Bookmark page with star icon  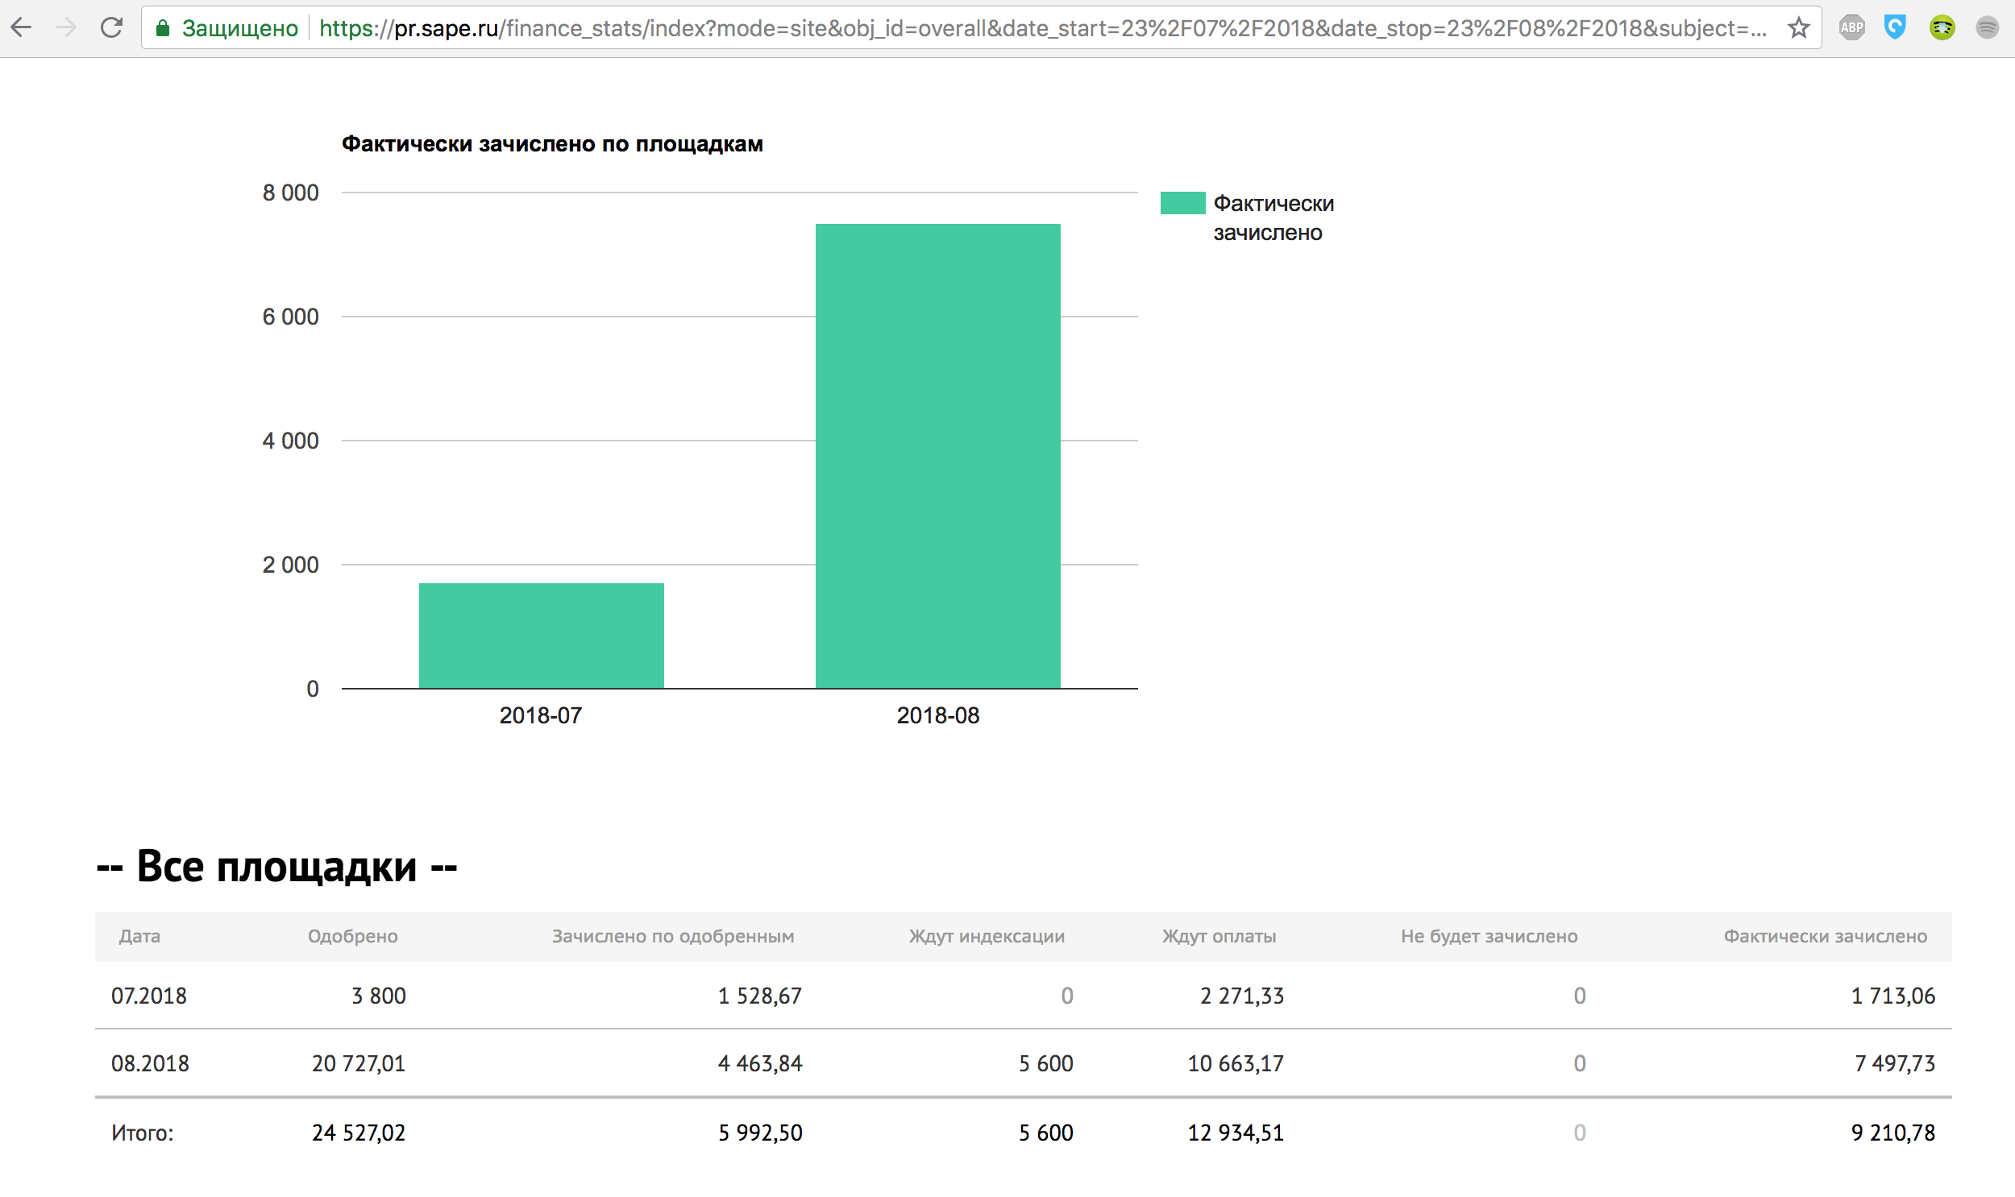pyautogui.click(x=1798, y=28)
